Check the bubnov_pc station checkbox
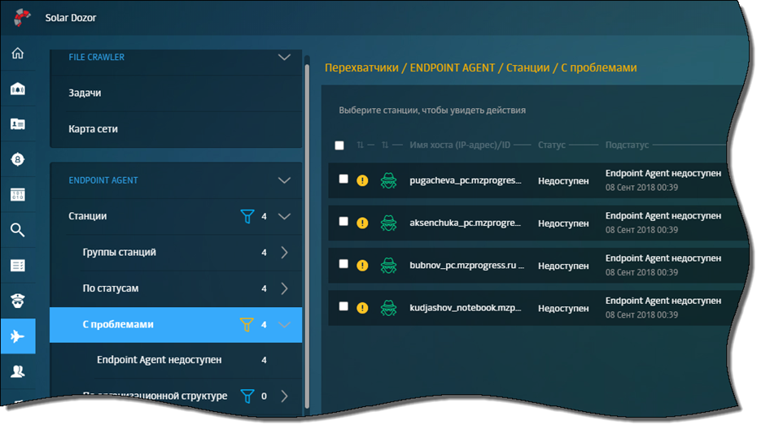This screenshot has width=761, height=429. 343,264
